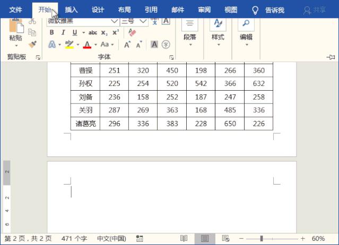Image resolution: width=339 pixels, height=245 pixels.
Task: Click the Styles (样式) icon
Action: [x=218, y=24]
